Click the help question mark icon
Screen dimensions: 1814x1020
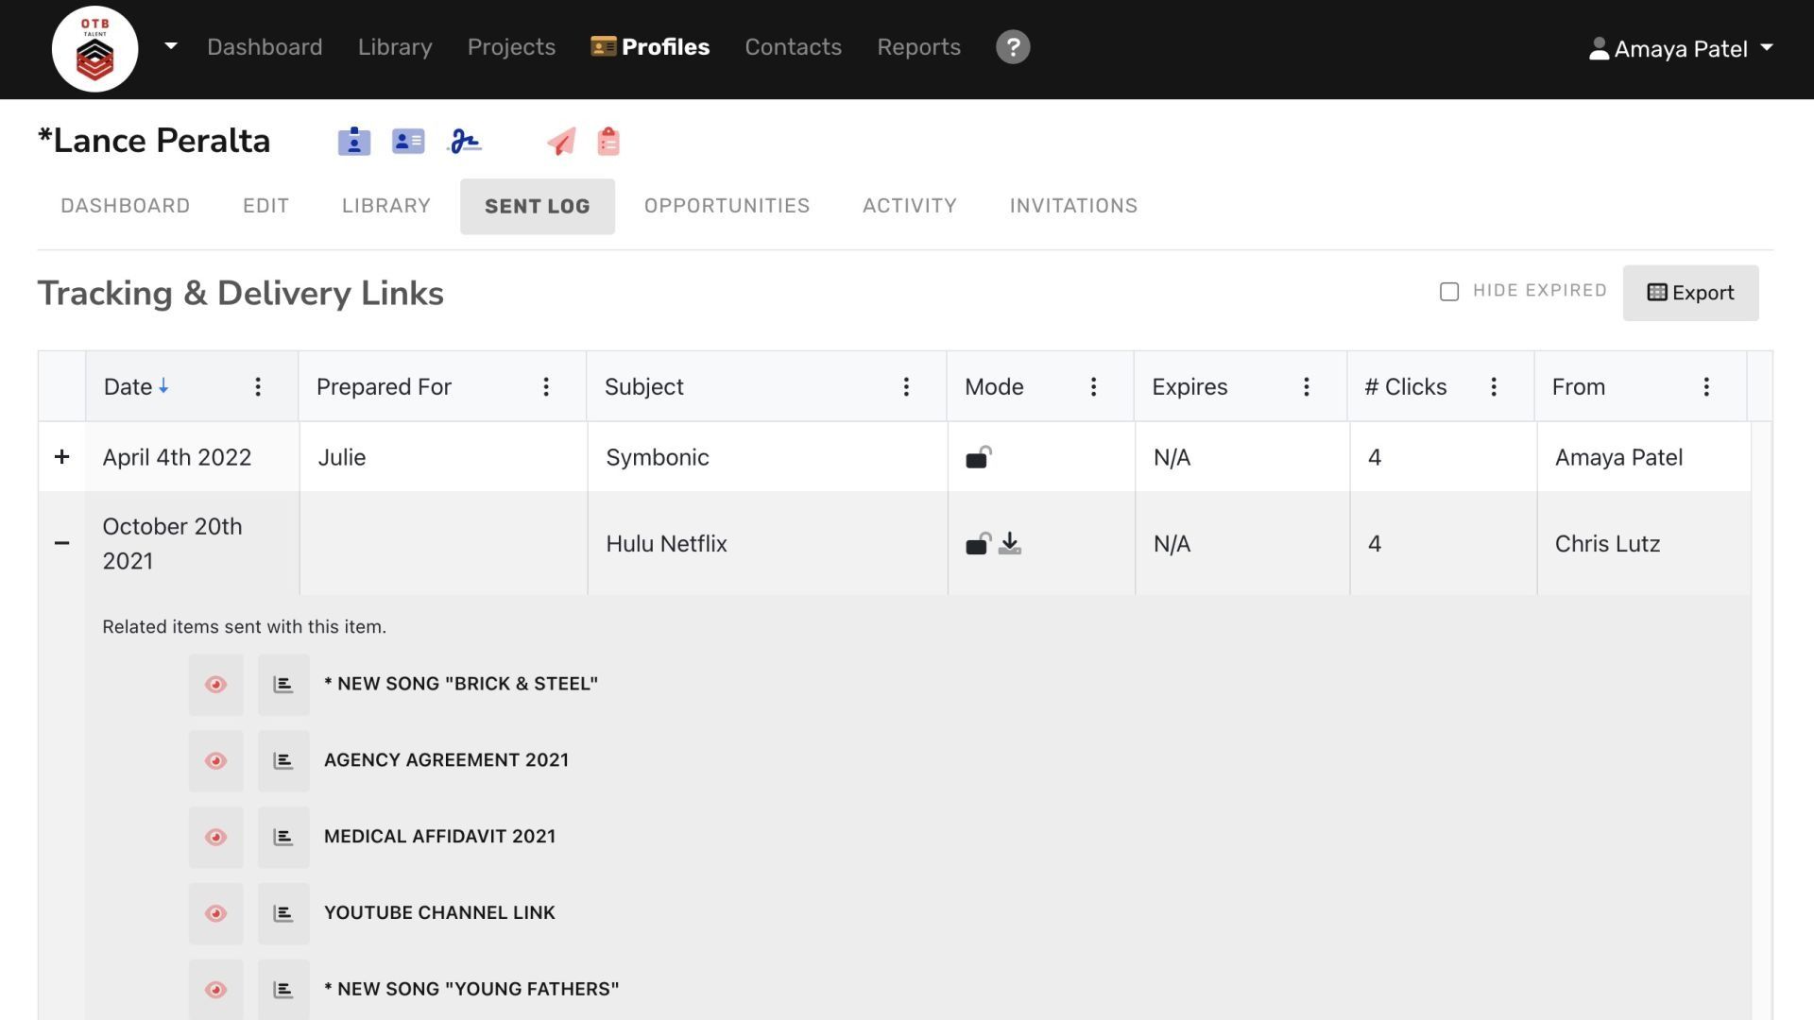[x=1012, y=47]
